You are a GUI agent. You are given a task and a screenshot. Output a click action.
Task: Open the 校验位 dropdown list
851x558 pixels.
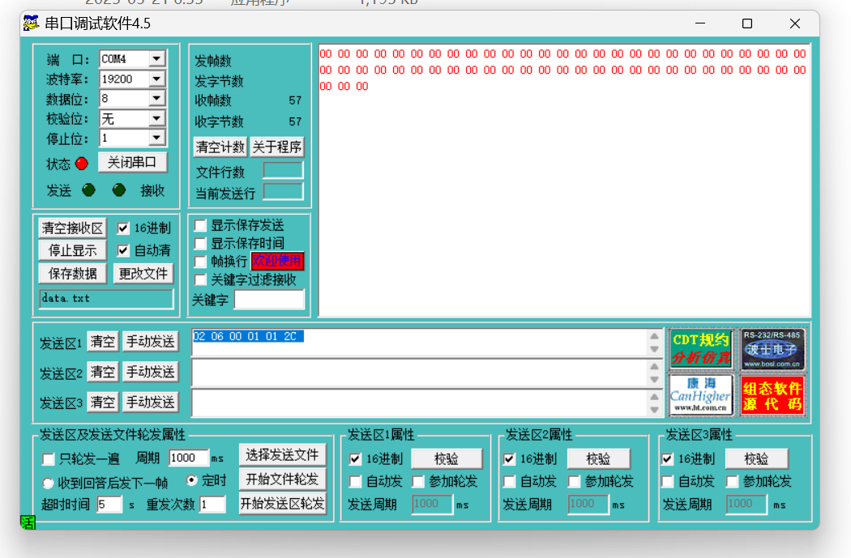156,118
